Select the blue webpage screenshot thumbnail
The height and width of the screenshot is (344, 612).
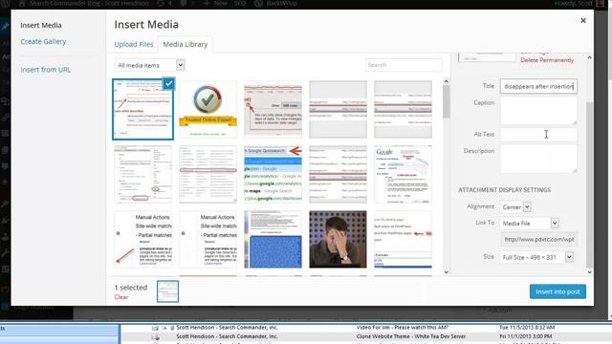tap(273, 239)
